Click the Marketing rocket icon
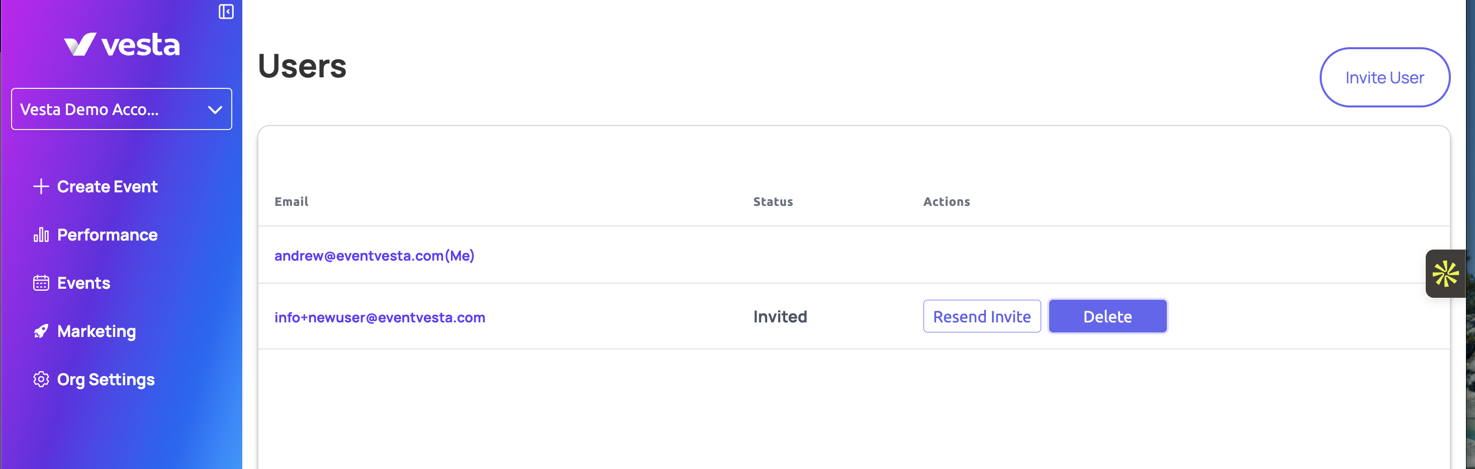The width and height of the screenshot is (1475, 469). click(41, 331)
